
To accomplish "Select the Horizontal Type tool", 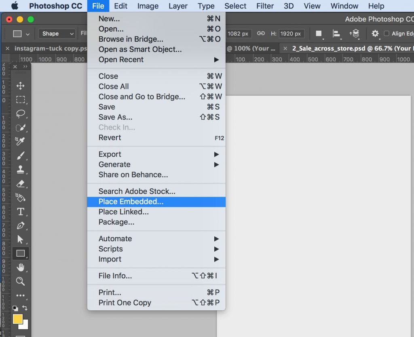I will point(20,211).
